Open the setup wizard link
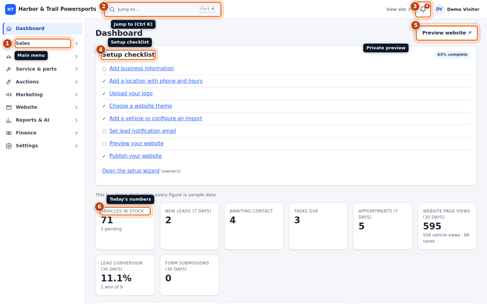 (x=131, y=171)
